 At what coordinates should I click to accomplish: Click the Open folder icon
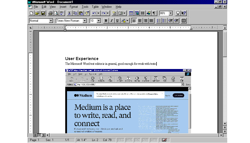37,13
